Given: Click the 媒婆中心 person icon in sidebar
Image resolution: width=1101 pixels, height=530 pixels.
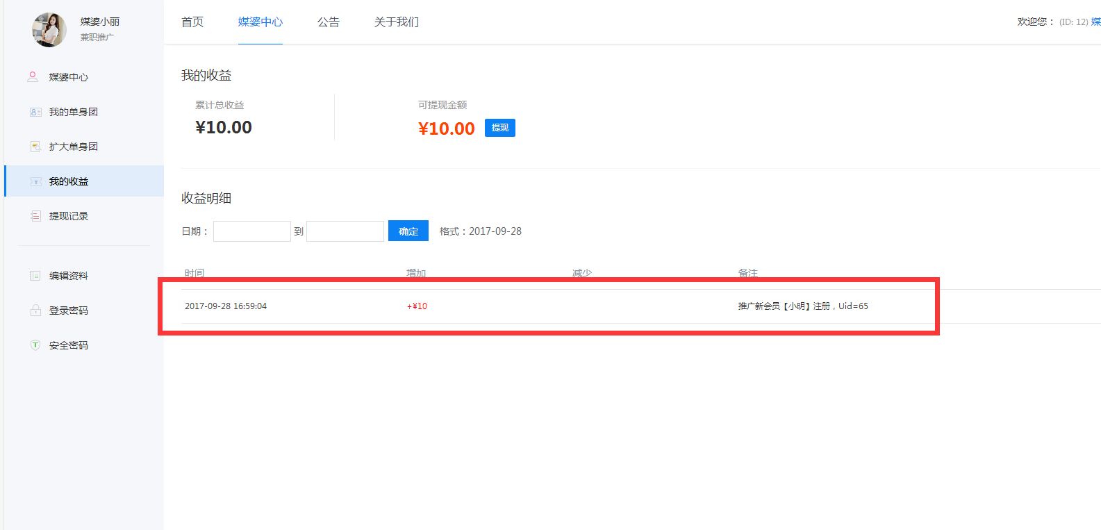Looking at the screenshot, I should (33, 77).
